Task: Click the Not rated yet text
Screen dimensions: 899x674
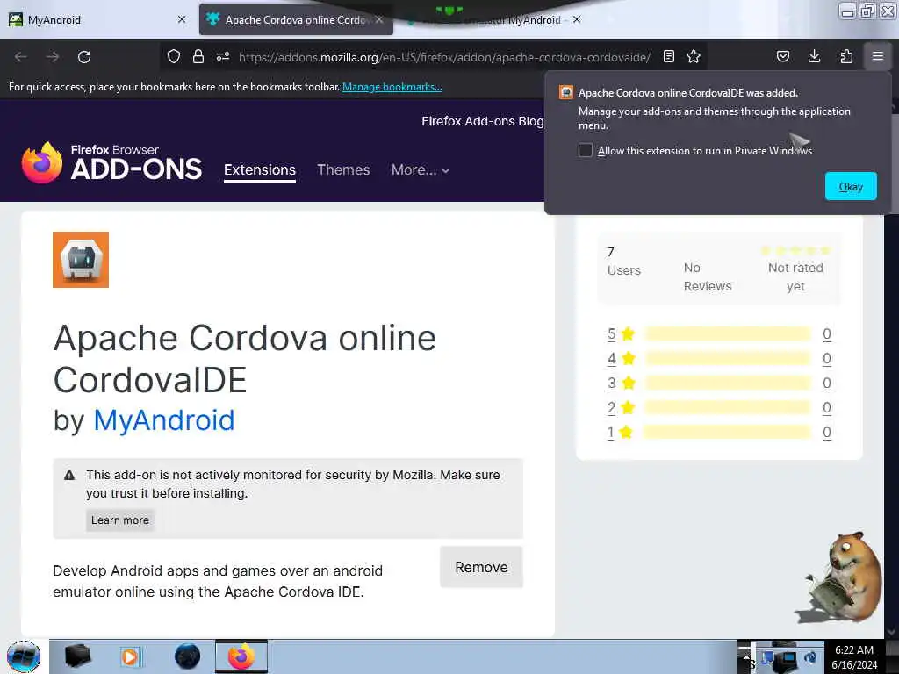Action: [x=795, y=276]
